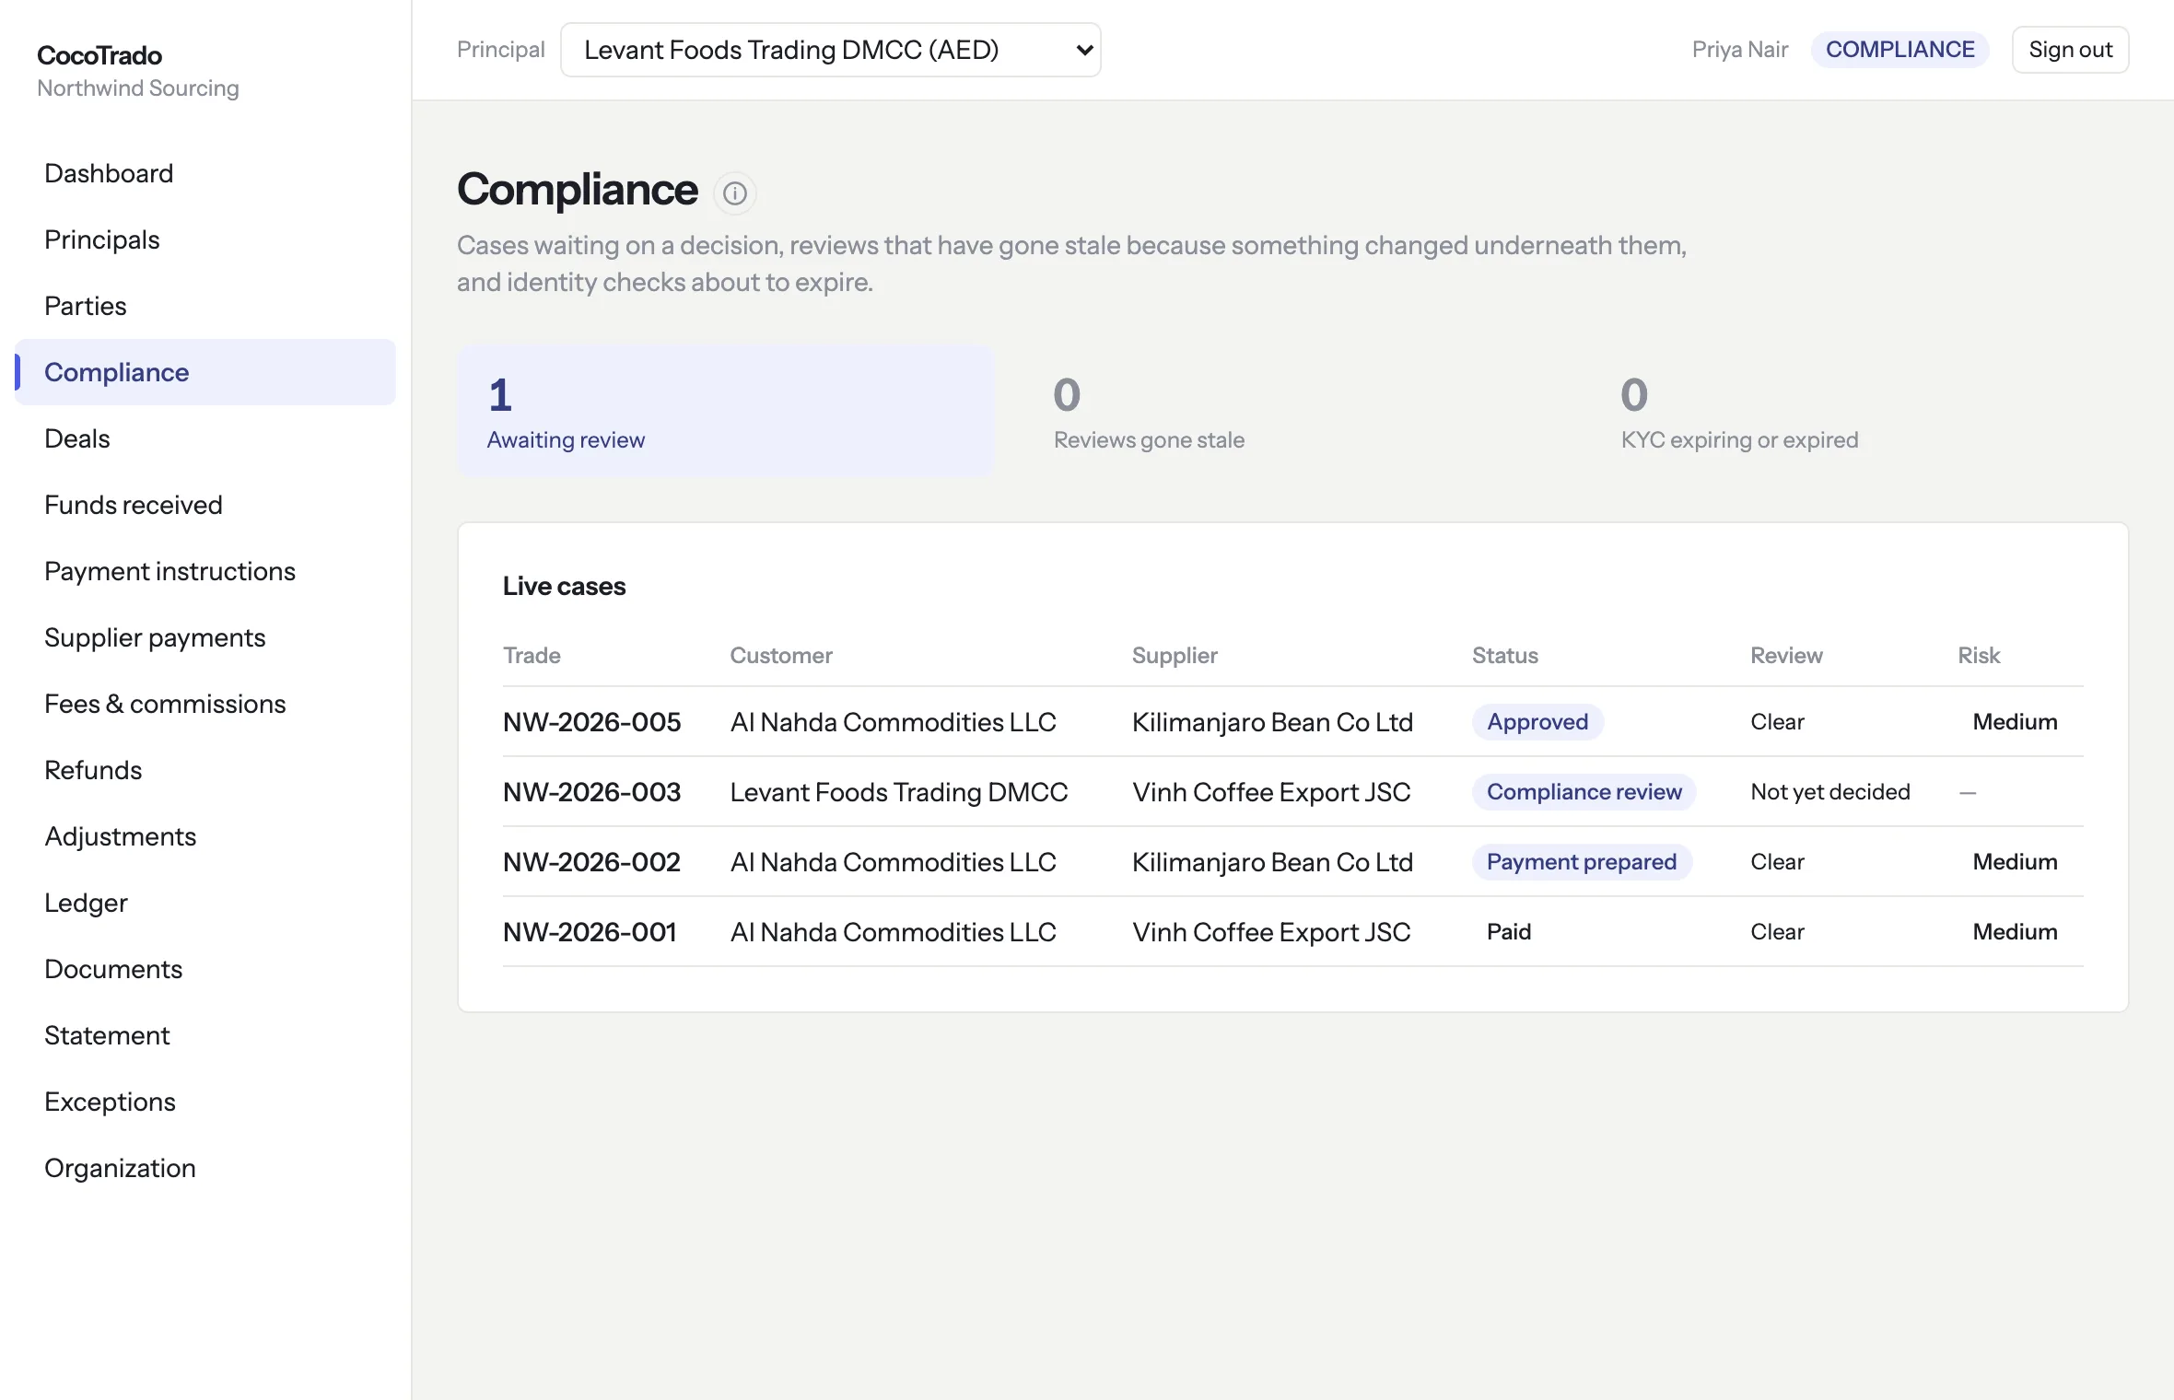Open Statement page
Image resolution: width=2174 pixels, height=1400 pixels.
(205, 1035)
